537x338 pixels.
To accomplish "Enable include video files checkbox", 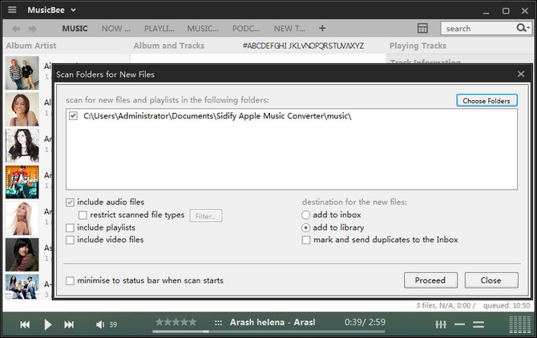I will (70, 239).
